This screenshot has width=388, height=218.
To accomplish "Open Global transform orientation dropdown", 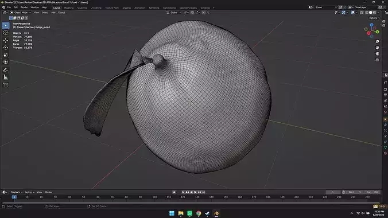I will 174,13.
